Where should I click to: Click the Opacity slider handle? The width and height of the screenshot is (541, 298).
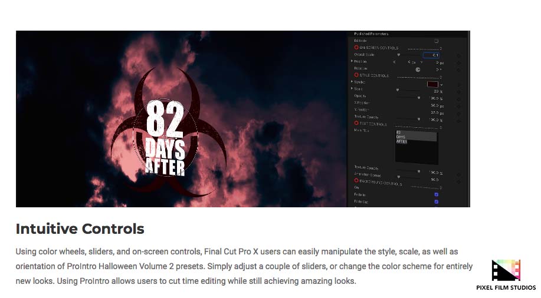[x=419, y=98]
